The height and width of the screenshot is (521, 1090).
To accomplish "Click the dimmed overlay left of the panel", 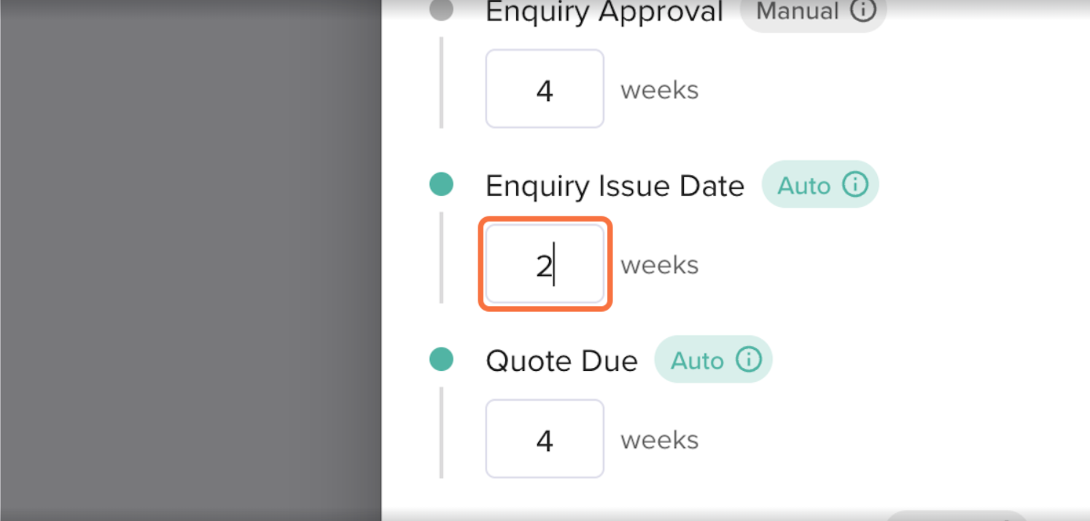I will (x=190, y=262).
